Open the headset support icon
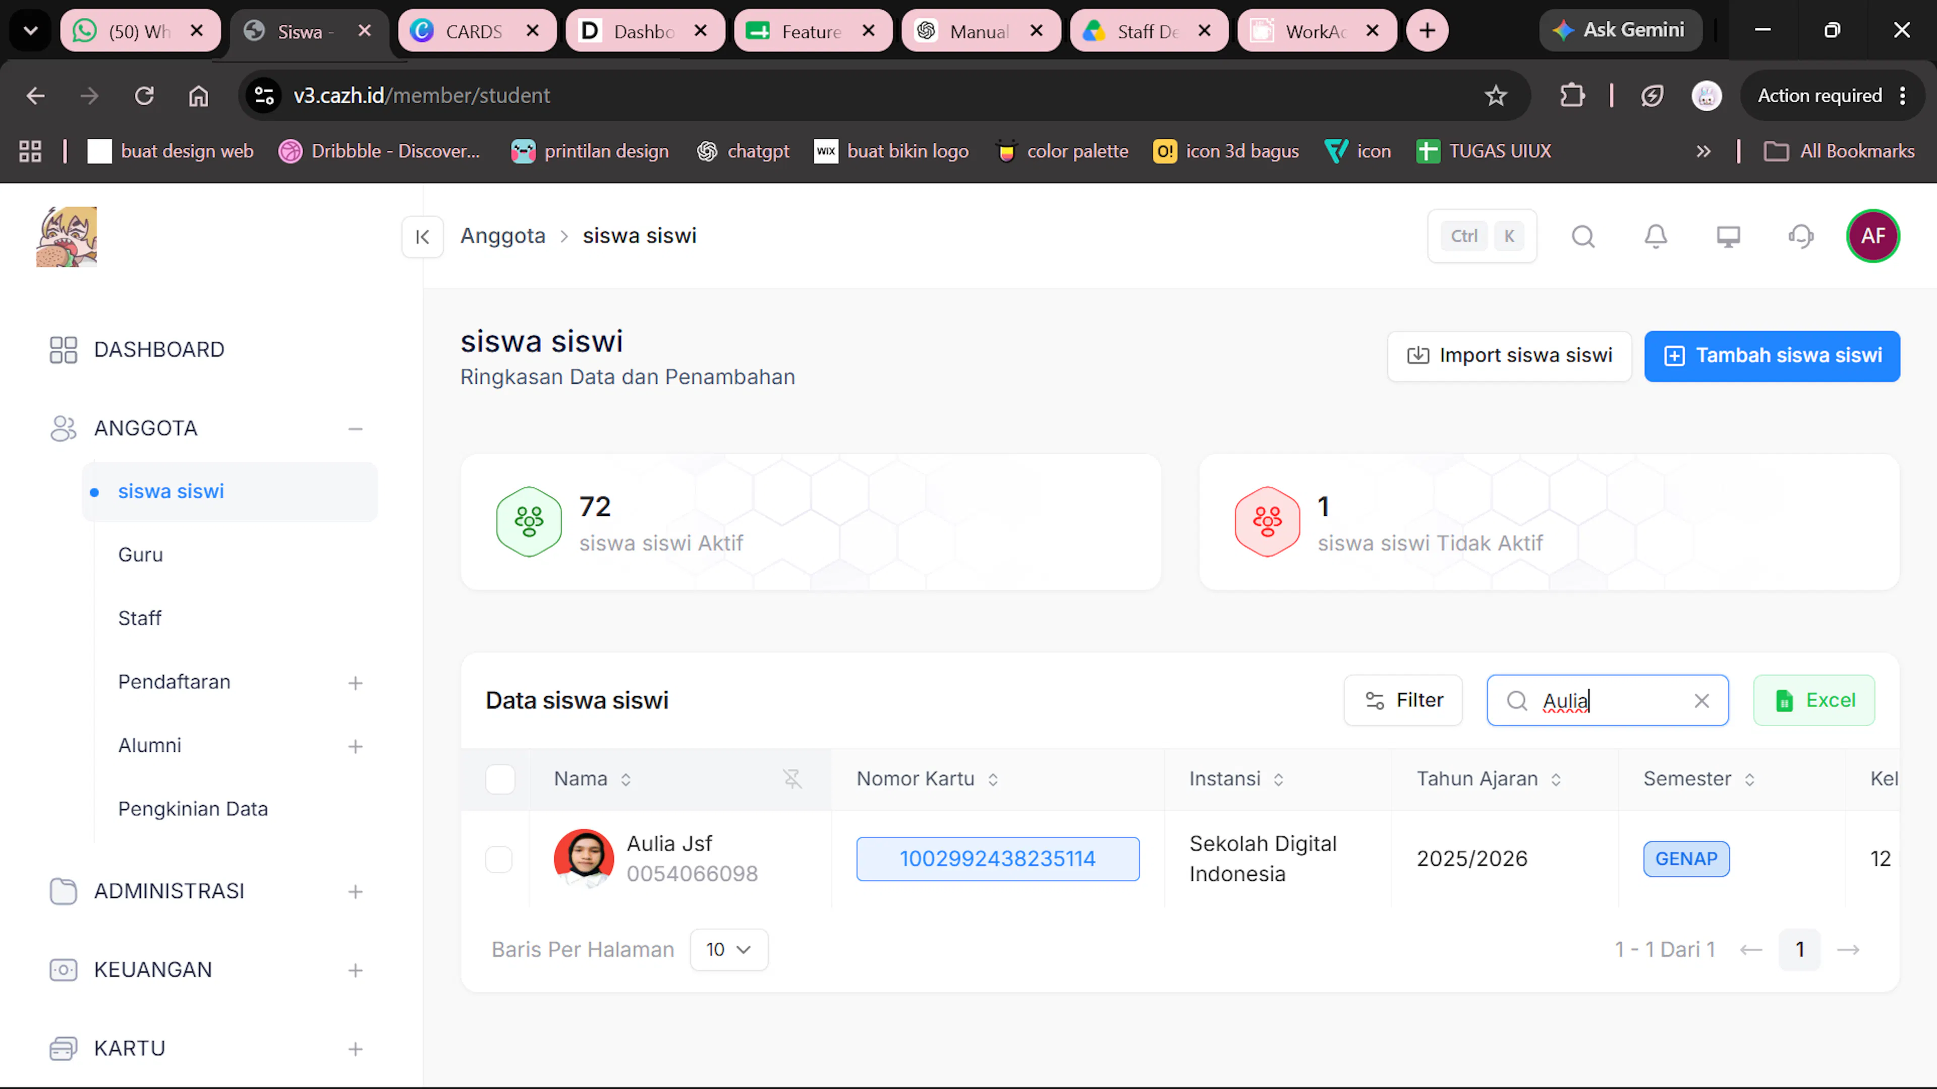1937x1089 pixels. (x=1801, y=237)
